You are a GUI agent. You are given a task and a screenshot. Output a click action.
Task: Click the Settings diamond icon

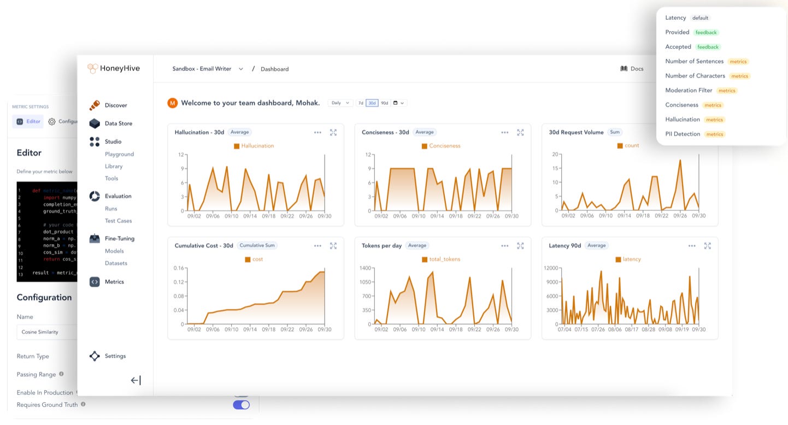click(x=95, y=356)
